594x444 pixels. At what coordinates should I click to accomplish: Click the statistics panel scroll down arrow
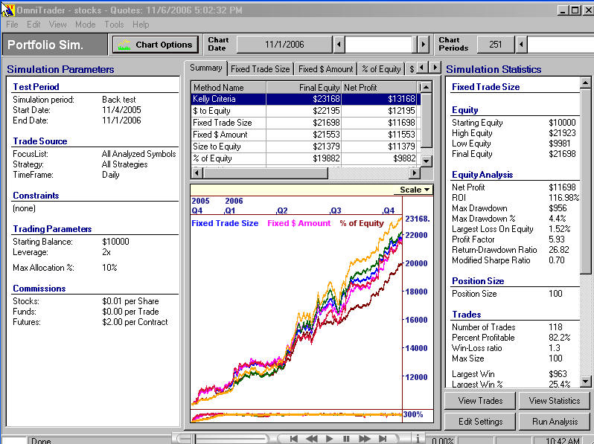[585, 382]
